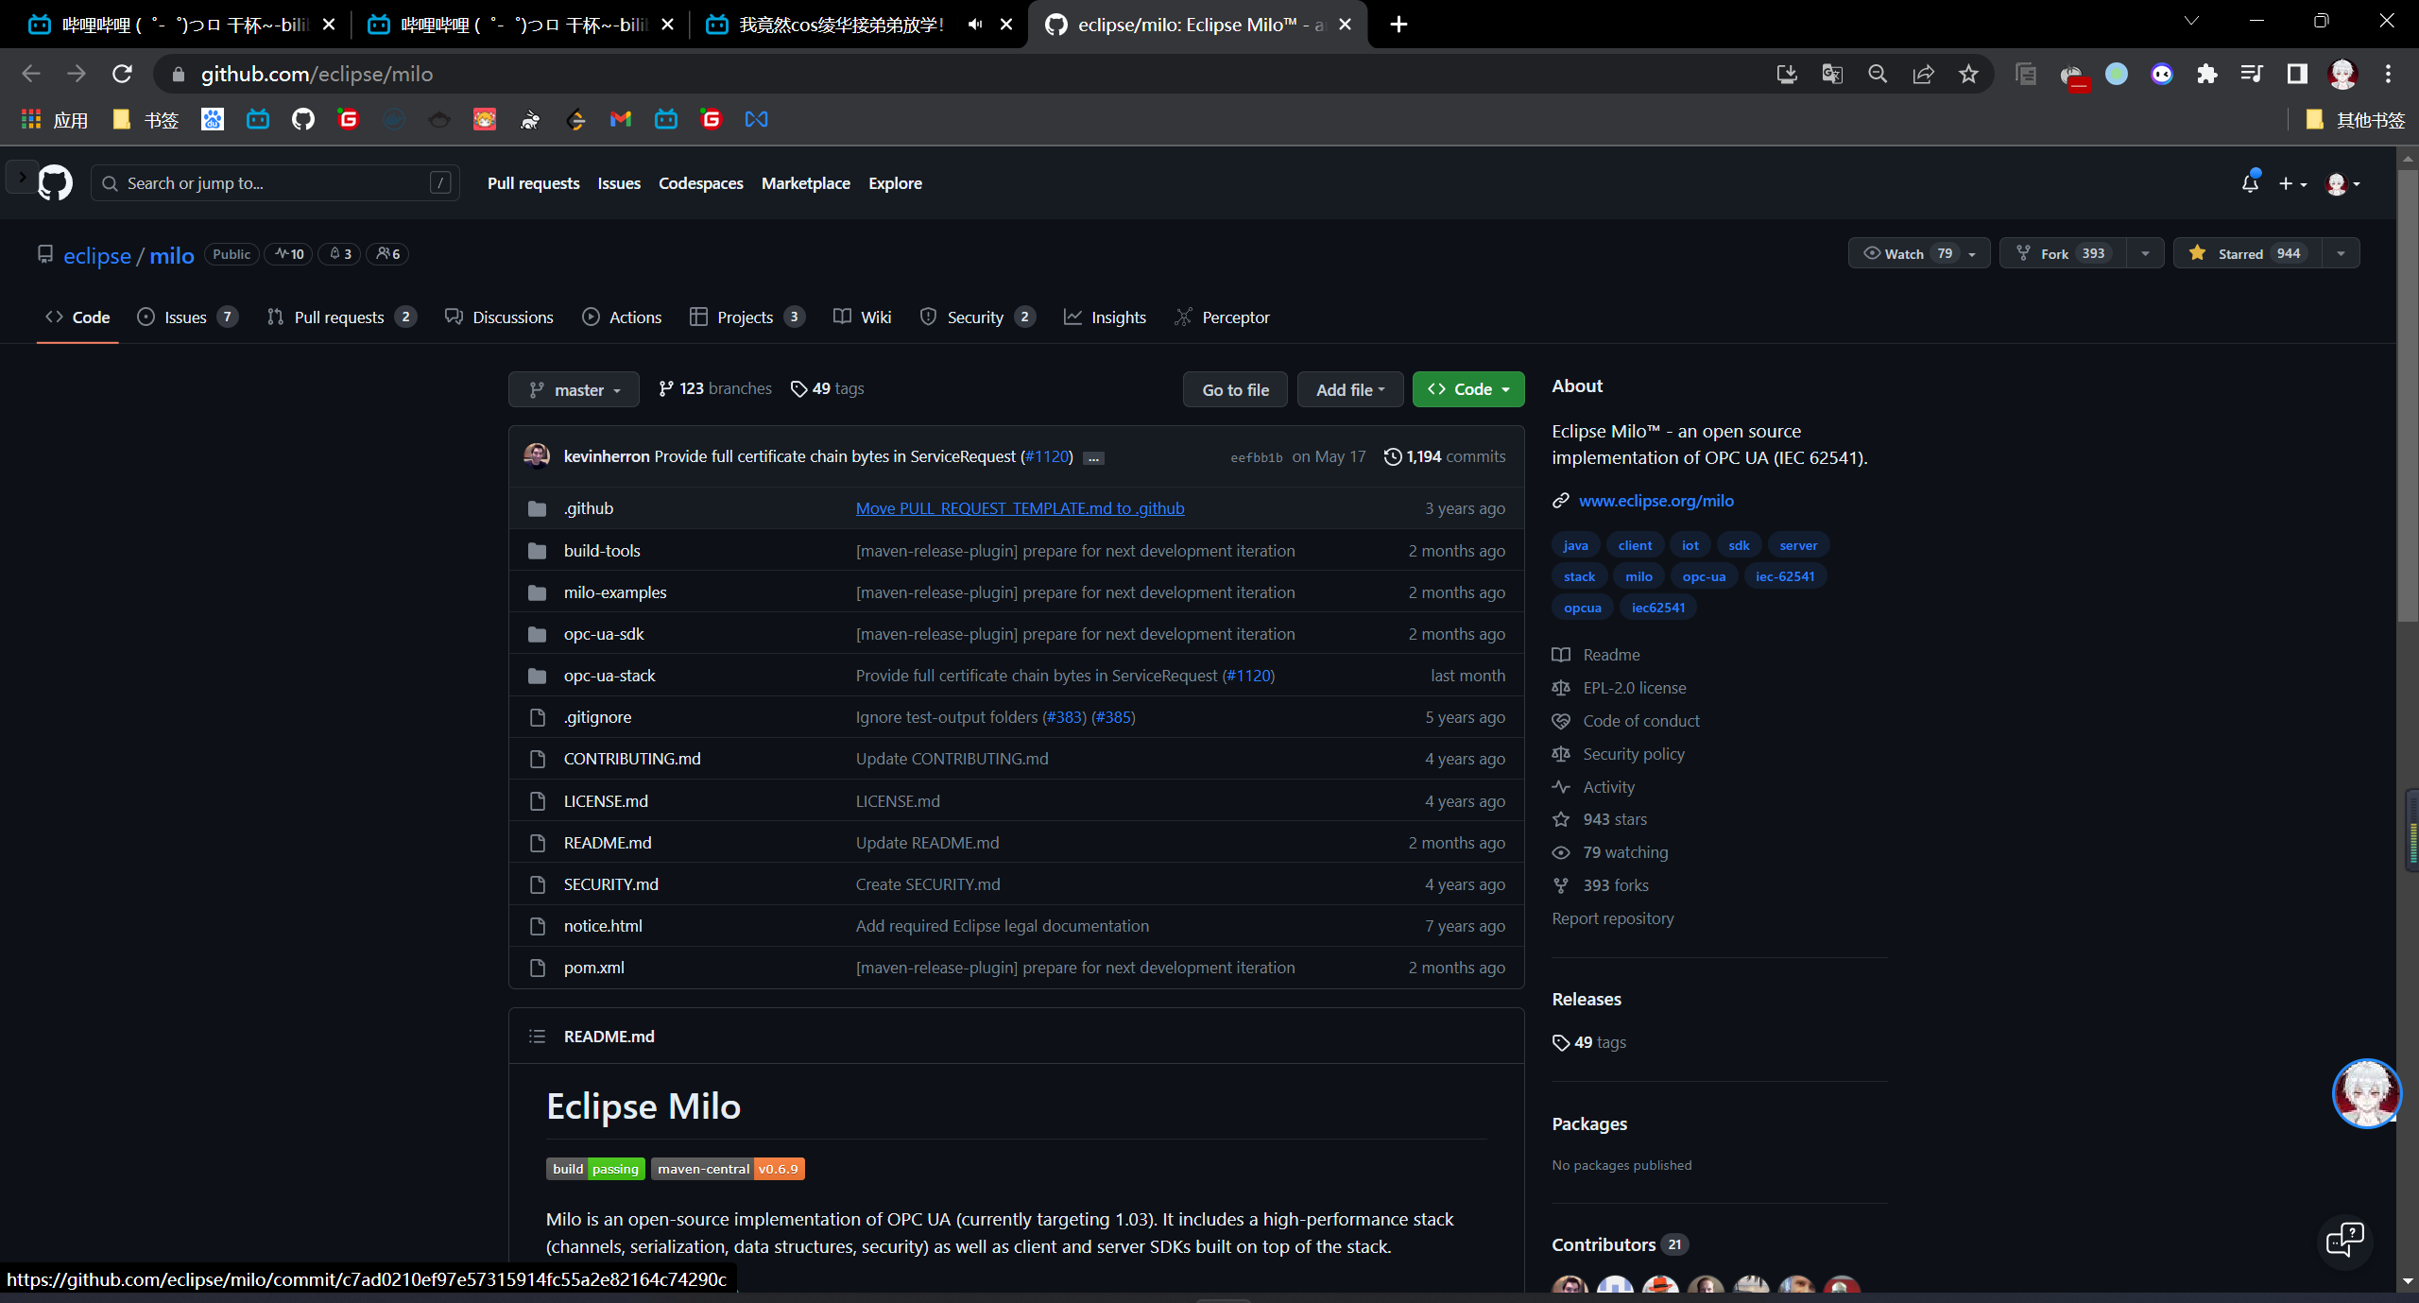Click the Google Translate icon in address bar
2419x1303 pixels.
(1831, 74)
